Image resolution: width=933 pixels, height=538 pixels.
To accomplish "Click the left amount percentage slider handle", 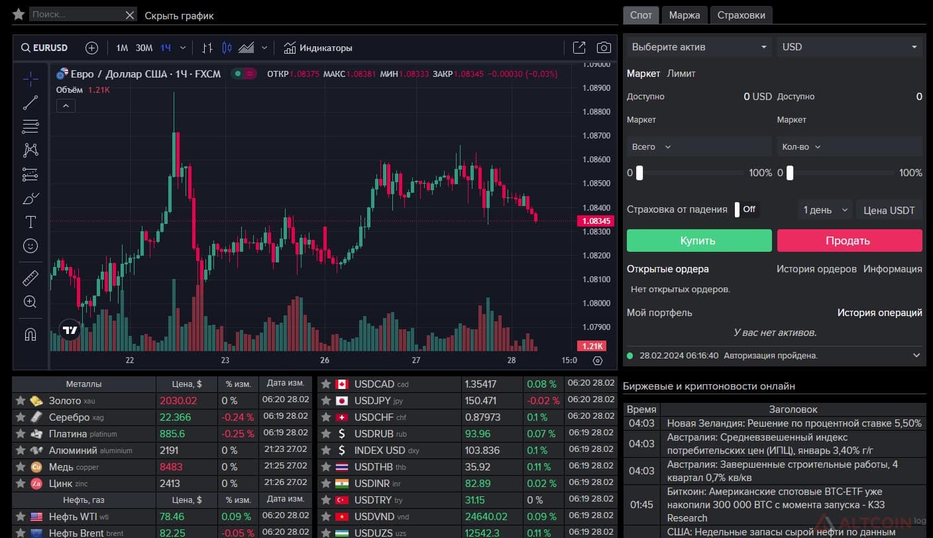I will pyautogui.click(x=639, y=173).
